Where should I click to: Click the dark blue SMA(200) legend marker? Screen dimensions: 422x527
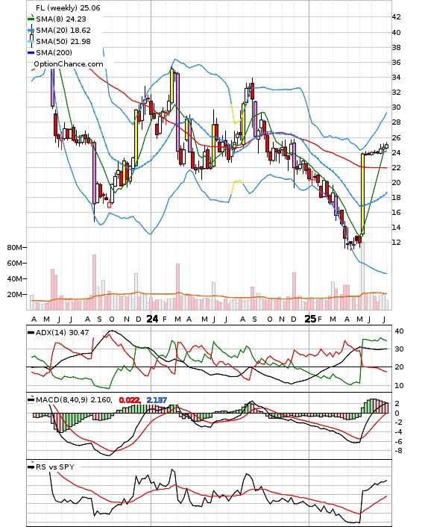click(x=31, y=52)
